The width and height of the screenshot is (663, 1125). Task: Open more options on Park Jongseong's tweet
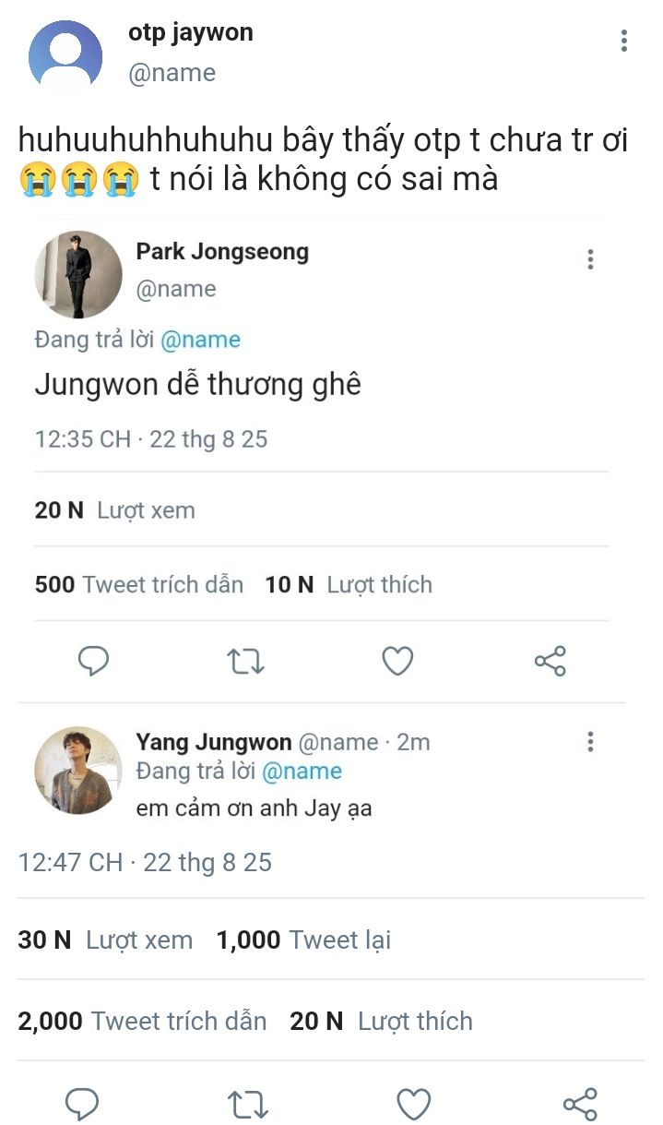tap(590, 259)
